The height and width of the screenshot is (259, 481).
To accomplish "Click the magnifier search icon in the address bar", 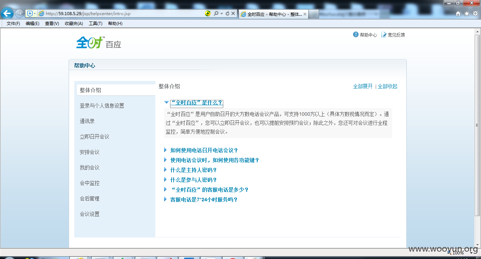I will [216, 13].
